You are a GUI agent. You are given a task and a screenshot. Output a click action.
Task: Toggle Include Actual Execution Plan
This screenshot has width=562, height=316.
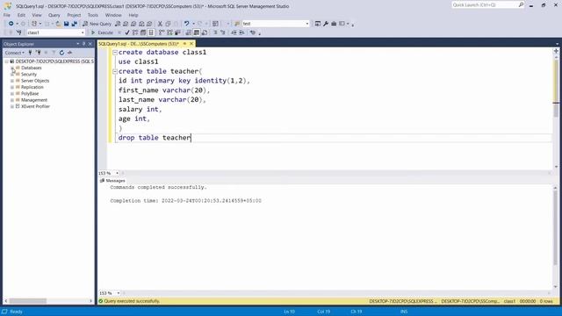tap(162, 32)
